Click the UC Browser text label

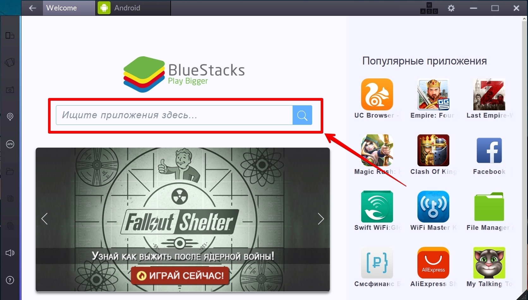(x=377, y=115)
